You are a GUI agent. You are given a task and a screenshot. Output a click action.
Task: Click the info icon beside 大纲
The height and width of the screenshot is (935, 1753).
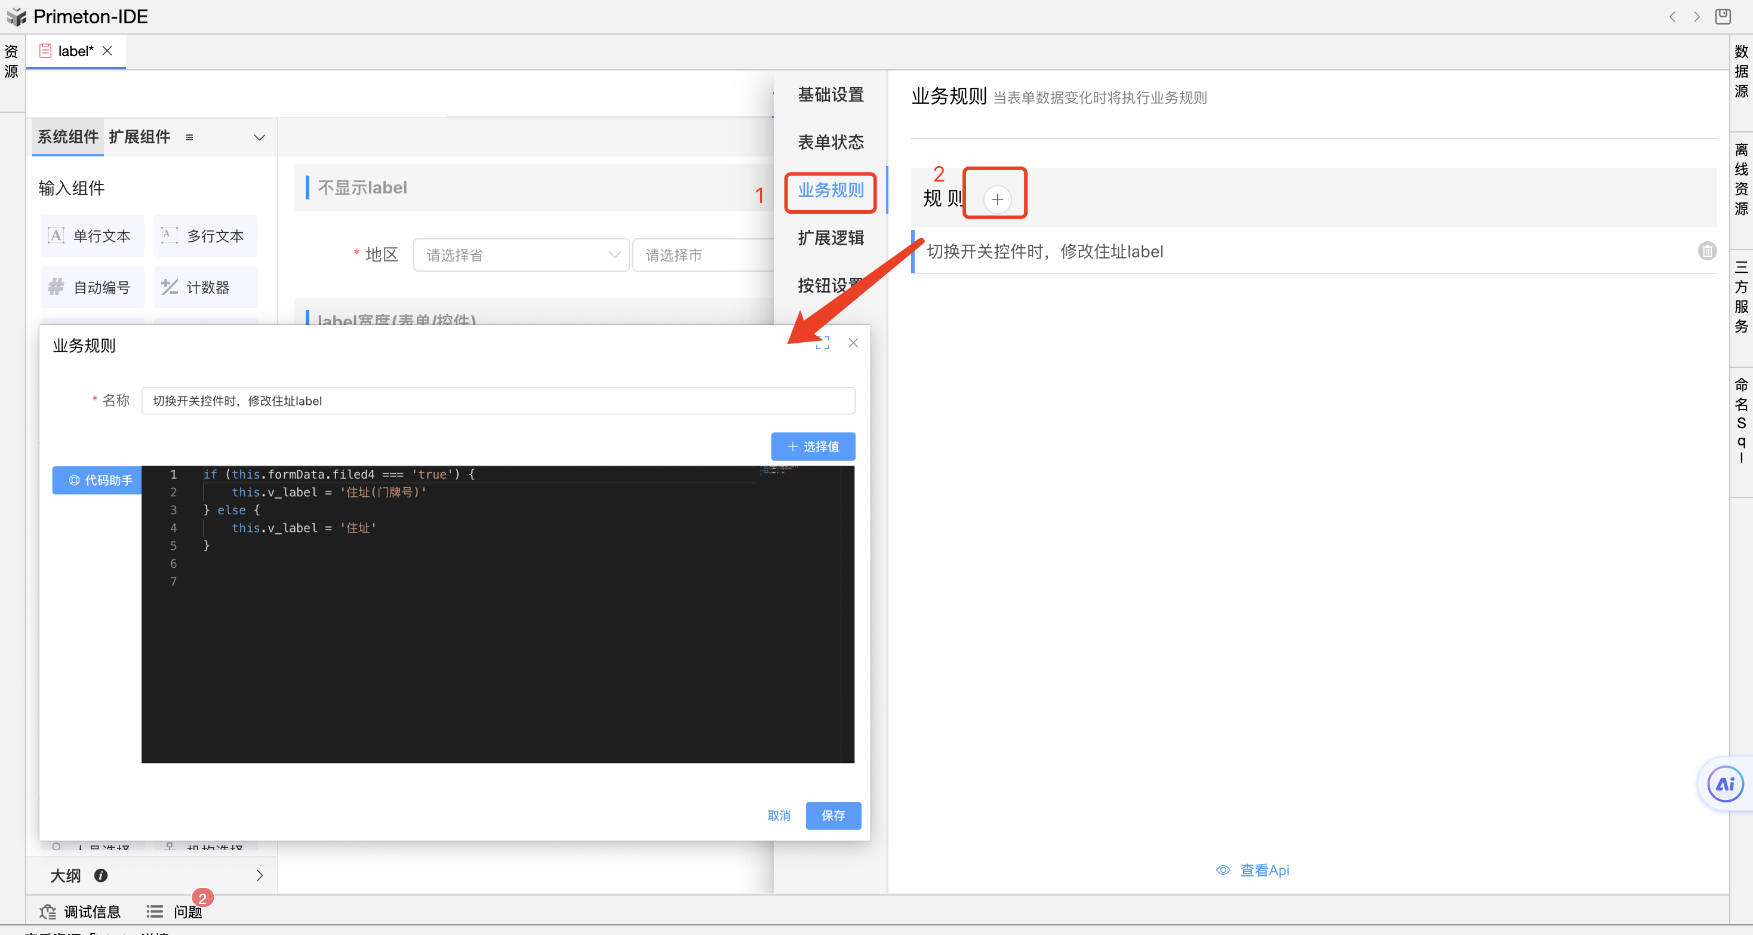pos(101,876)
